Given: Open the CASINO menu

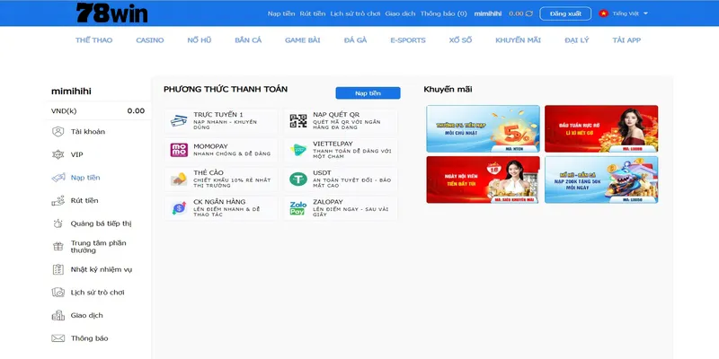Looking at the screenshot, I should click(150, 40).
